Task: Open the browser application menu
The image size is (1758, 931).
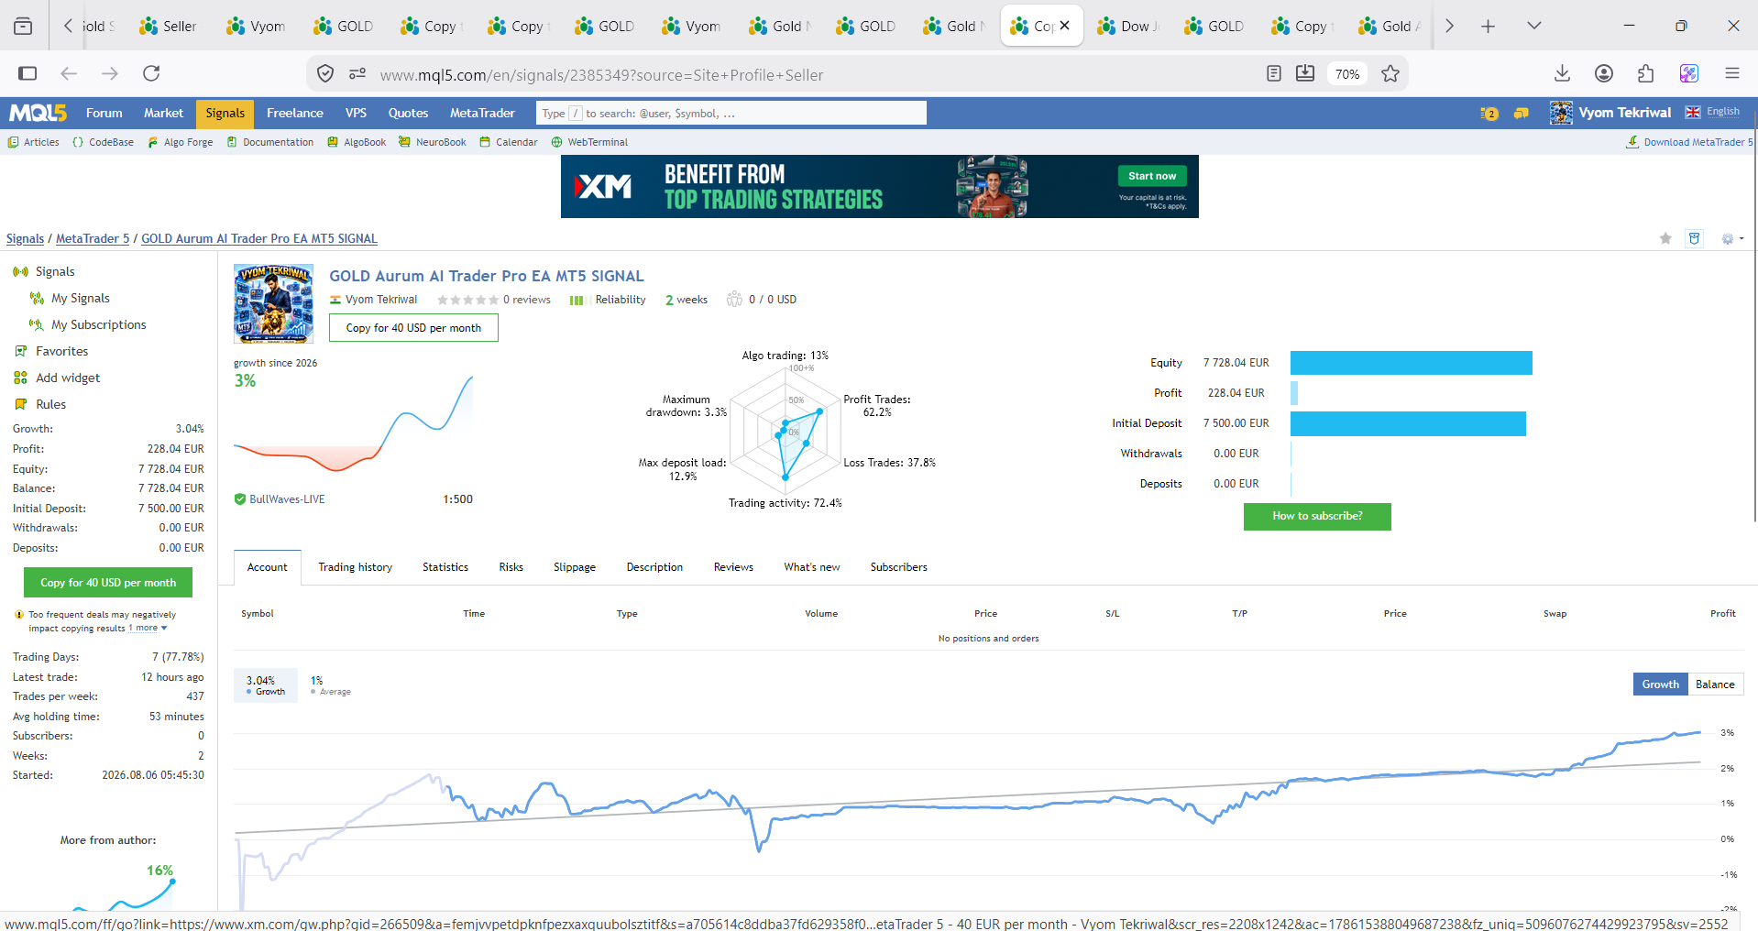Action: coord(1731,73)
